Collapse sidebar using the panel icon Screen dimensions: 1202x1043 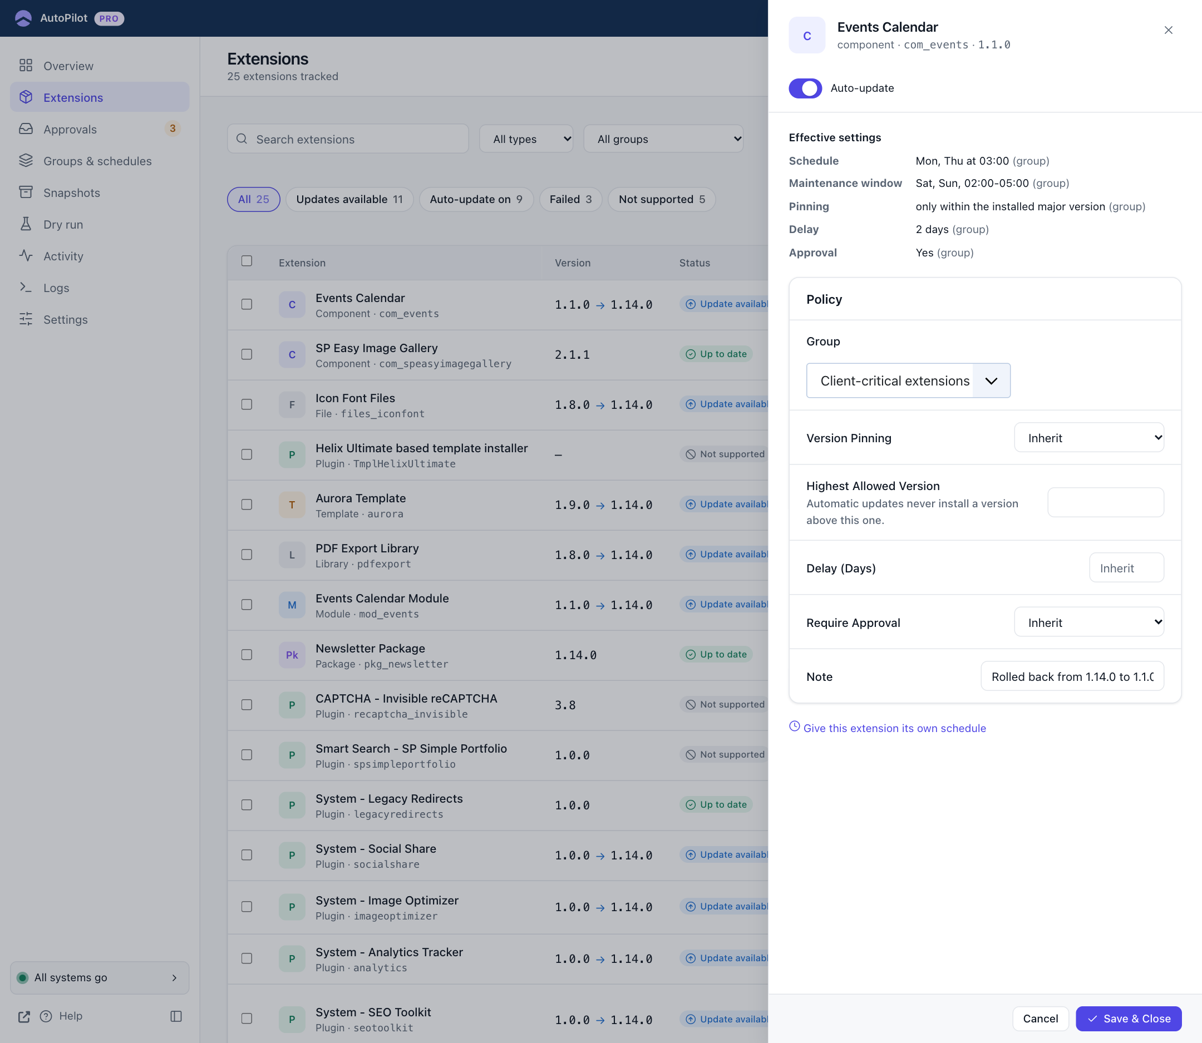point(176,1016)
